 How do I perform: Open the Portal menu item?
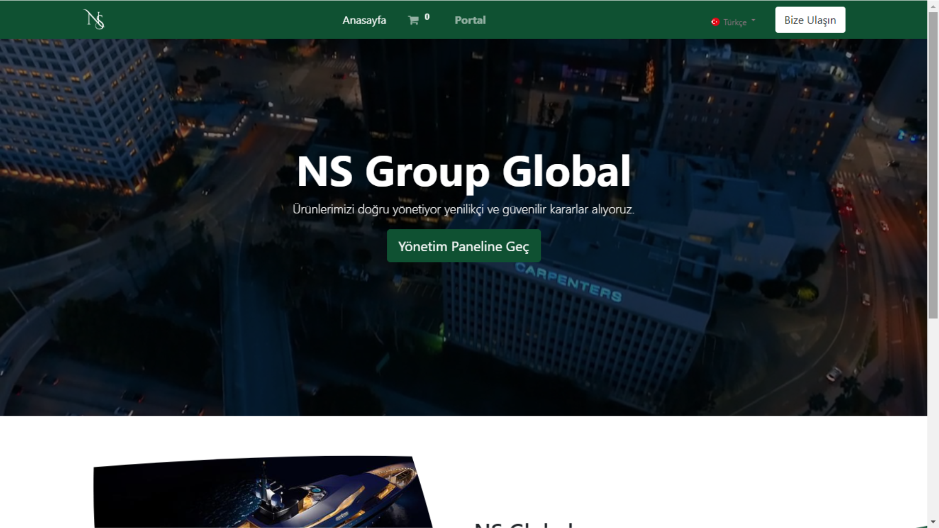(x=470, y=20)
